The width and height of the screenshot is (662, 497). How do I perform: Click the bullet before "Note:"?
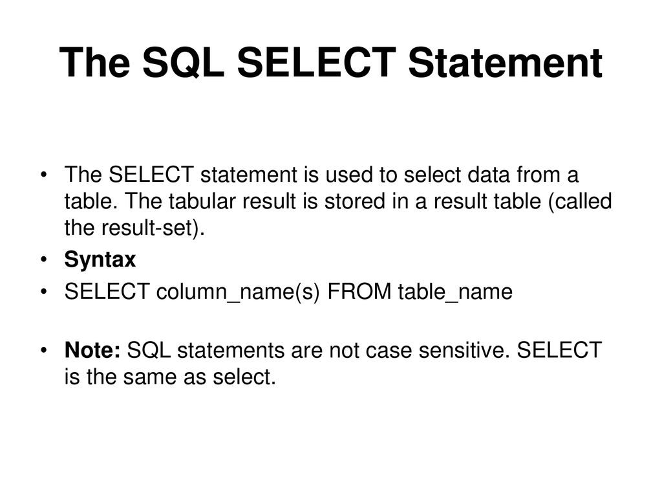click(43, 350)
